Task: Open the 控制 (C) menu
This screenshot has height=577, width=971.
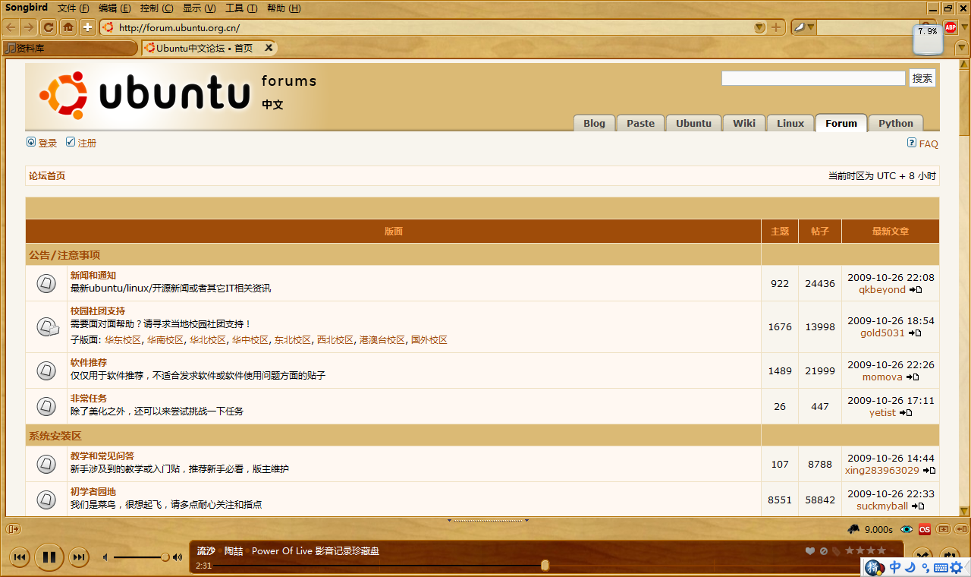Action: 157,8
